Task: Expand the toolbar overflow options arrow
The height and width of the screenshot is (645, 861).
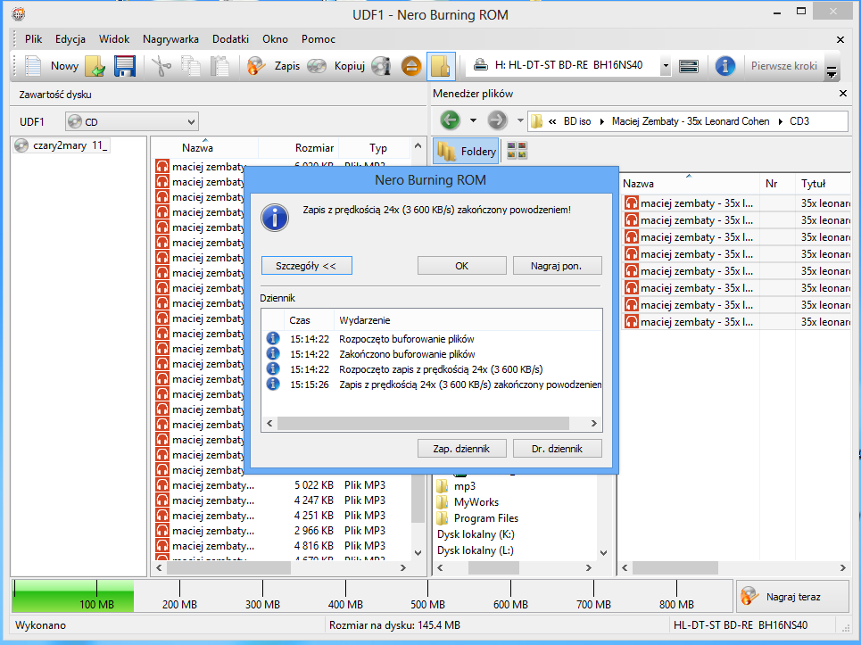Action: [x=832, y=71]
